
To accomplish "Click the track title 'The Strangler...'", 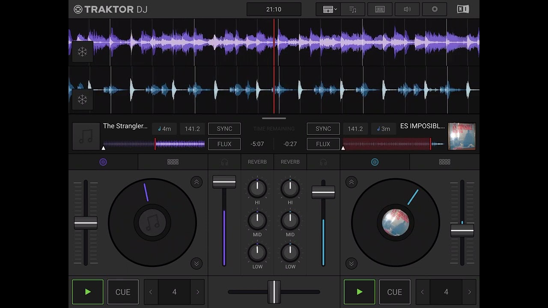I will pyautogui.click(x=125, y=126).
